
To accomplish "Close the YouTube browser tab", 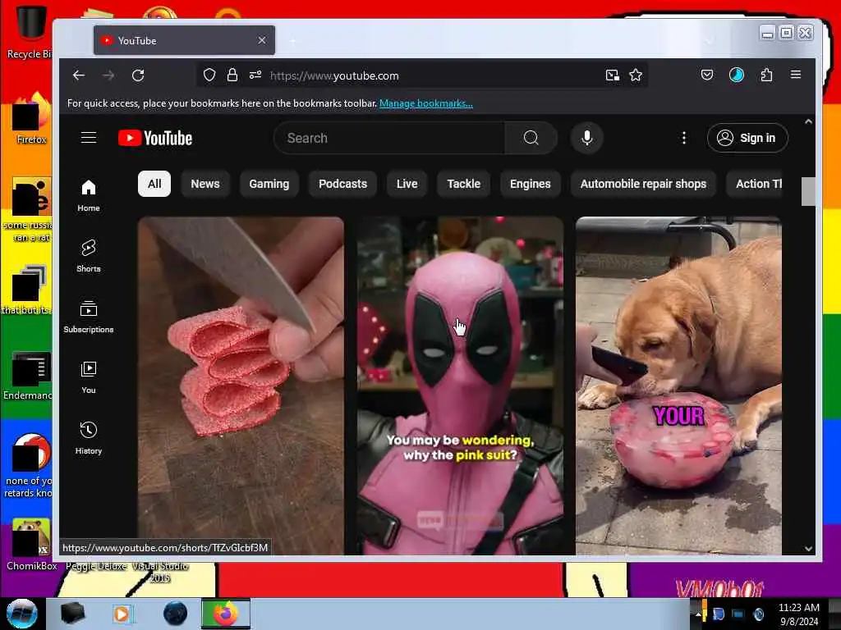I will point(262,41).
